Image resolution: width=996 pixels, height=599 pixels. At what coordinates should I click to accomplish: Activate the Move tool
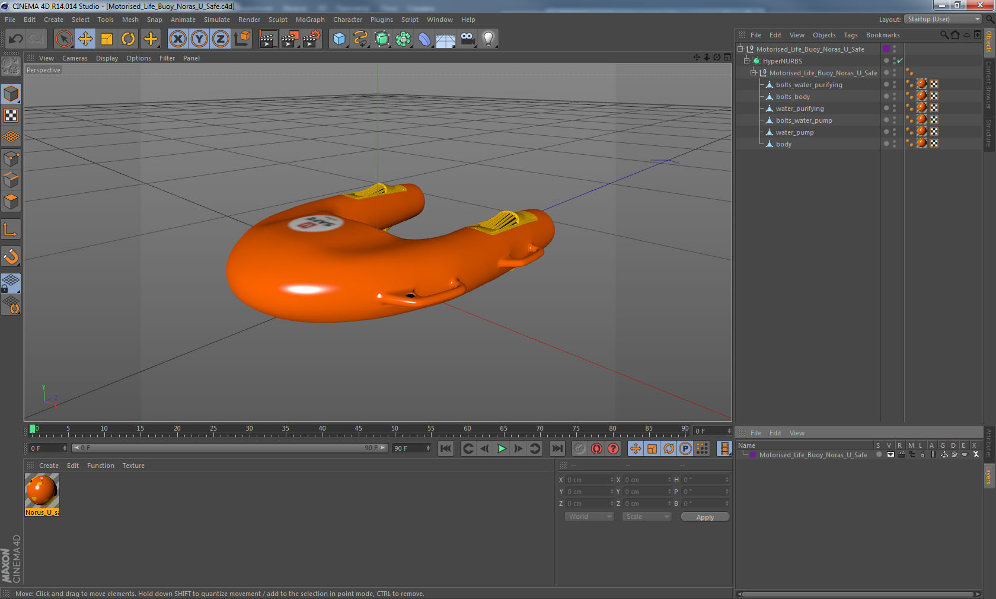(x=85, y=39)
